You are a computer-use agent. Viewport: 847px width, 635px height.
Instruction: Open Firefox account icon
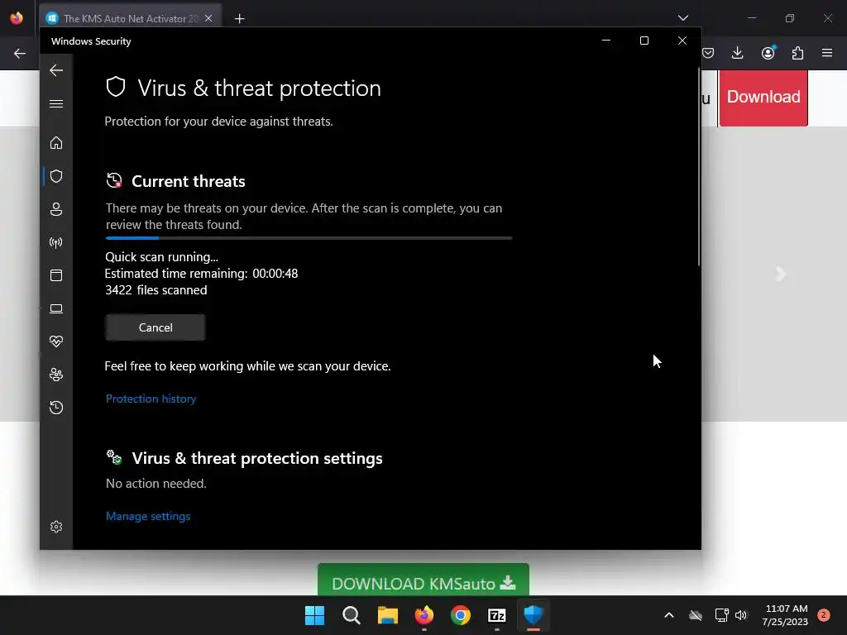[768, 52]
